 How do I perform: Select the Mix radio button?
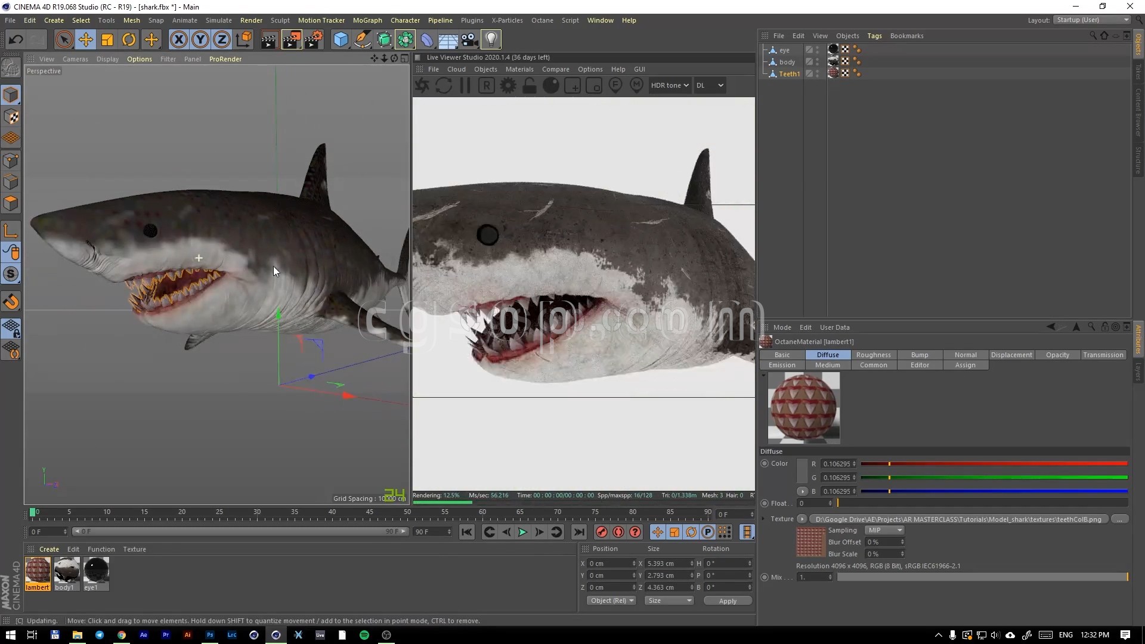point(765,577)
